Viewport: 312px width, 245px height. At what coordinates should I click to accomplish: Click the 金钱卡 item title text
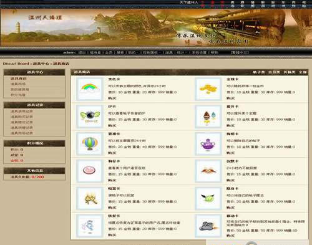(233, 79)
